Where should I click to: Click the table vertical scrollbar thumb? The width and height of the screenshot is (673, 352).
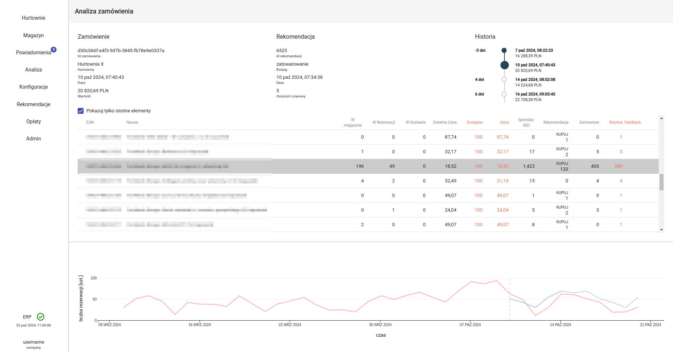pos(661,182)
